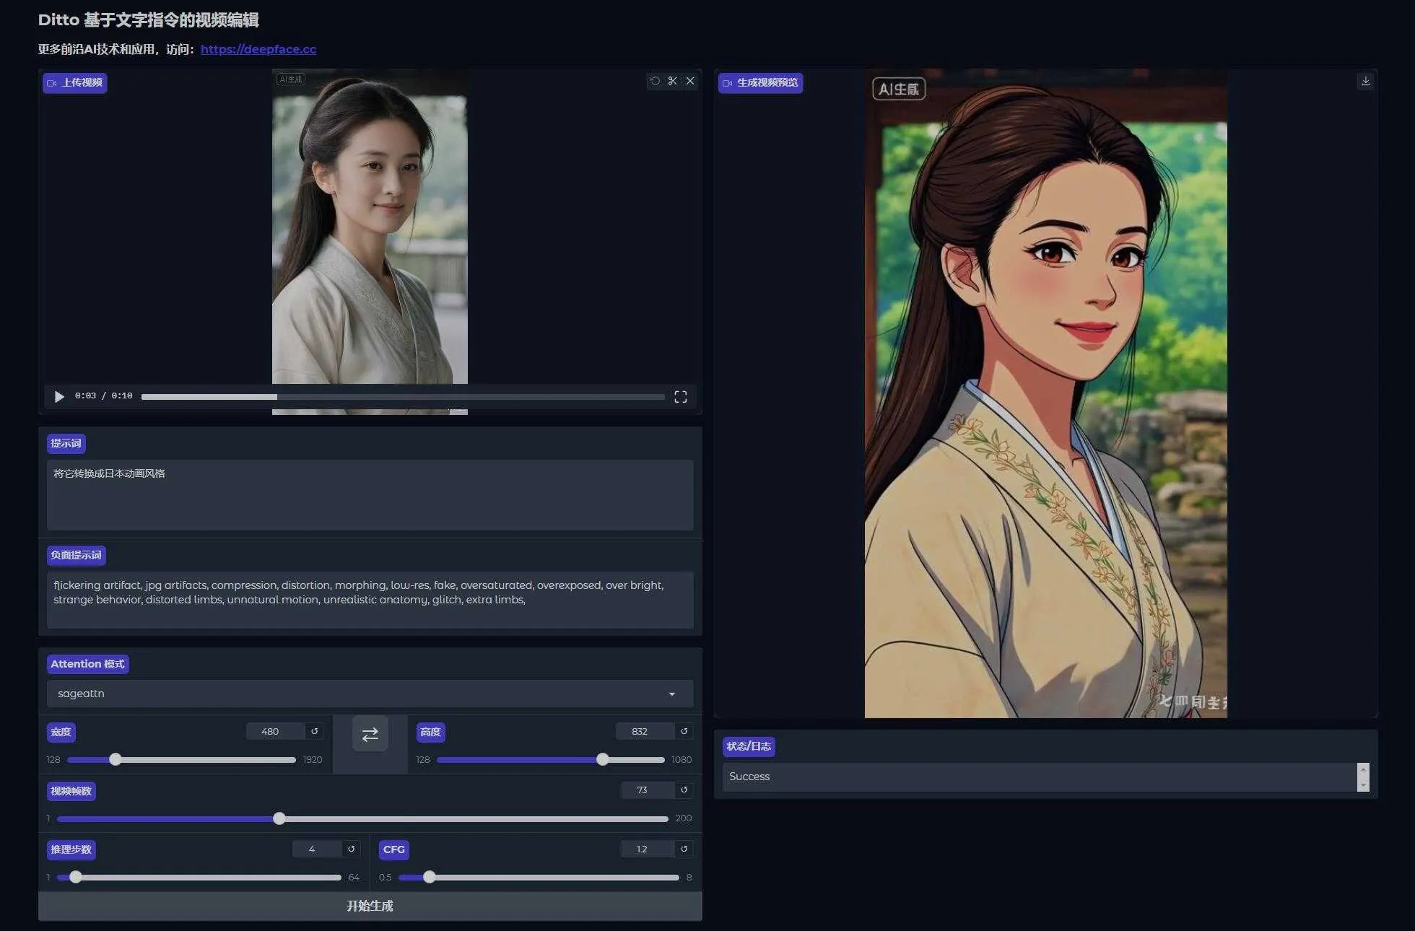This screenshot has height=931, width=1415.
Task: Open the deepface.cc link
Action: [258, 49]
